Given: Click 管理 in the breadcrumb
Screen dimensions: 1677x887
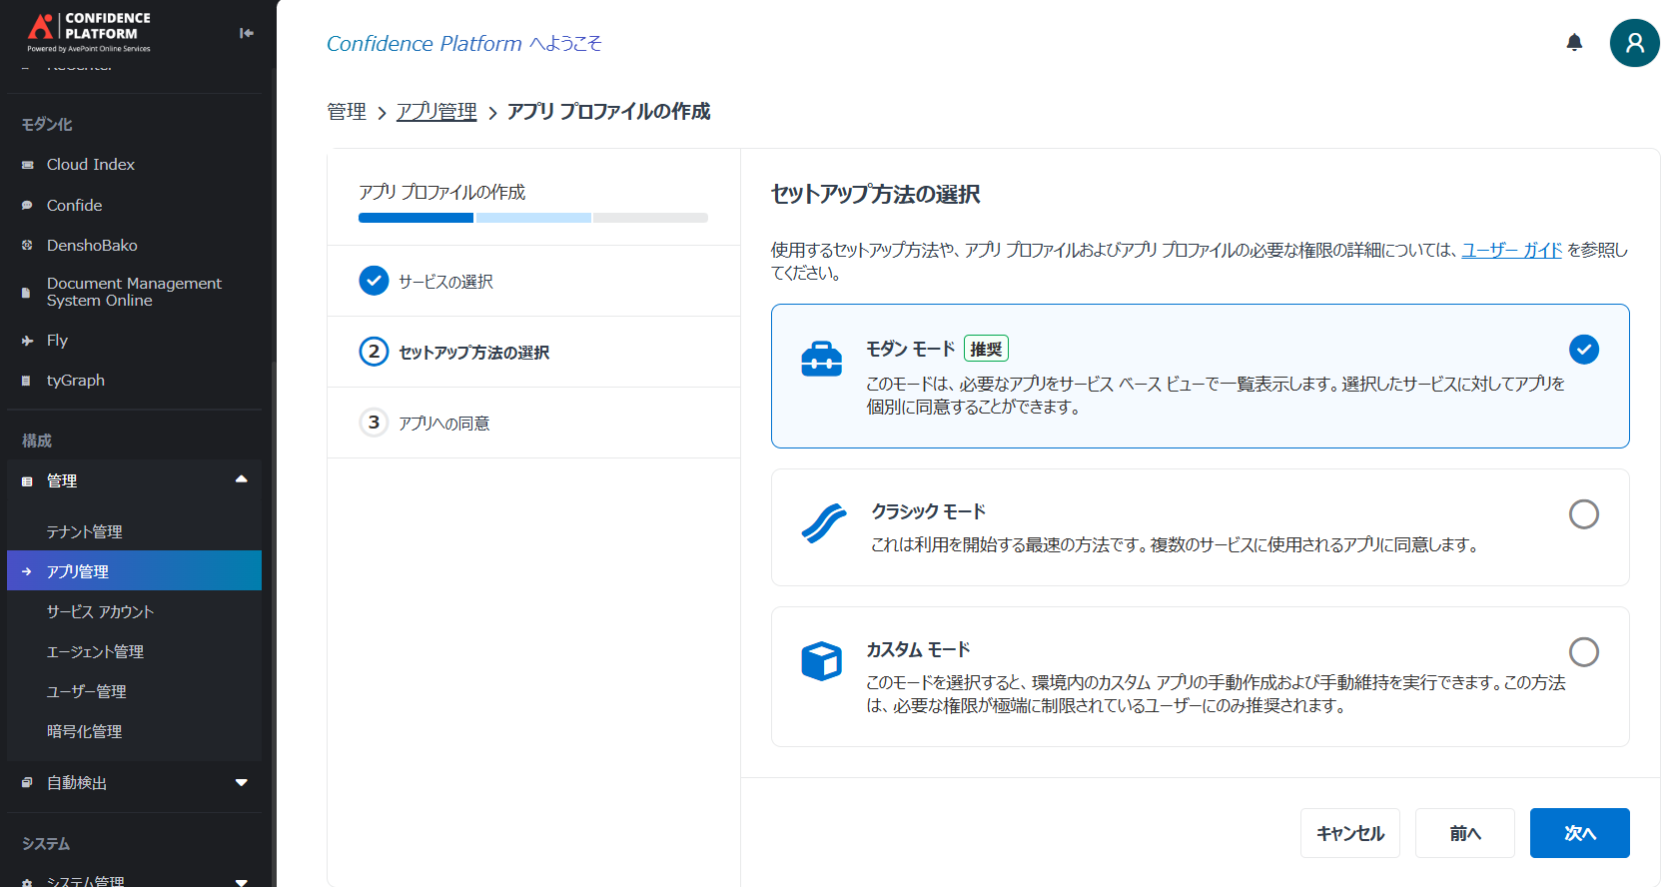Looking at the screenshot, I should [347, 112].
